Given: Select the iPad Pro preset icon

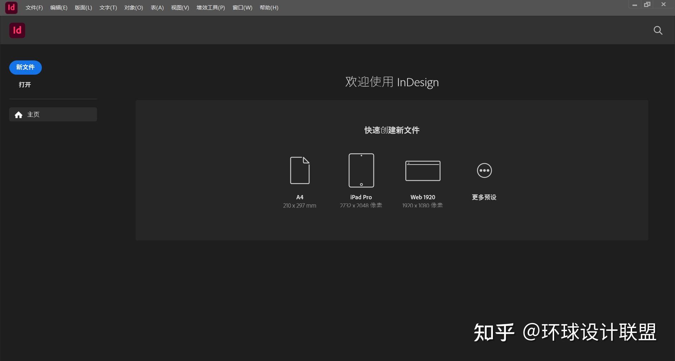Looking at the screenshot, I should (361, 170).
